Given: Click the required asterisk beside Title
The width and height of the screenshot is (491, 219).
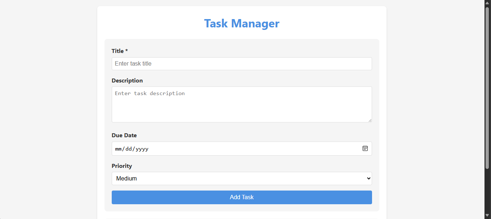Looking at the screenshot, I should pos(127,51).
